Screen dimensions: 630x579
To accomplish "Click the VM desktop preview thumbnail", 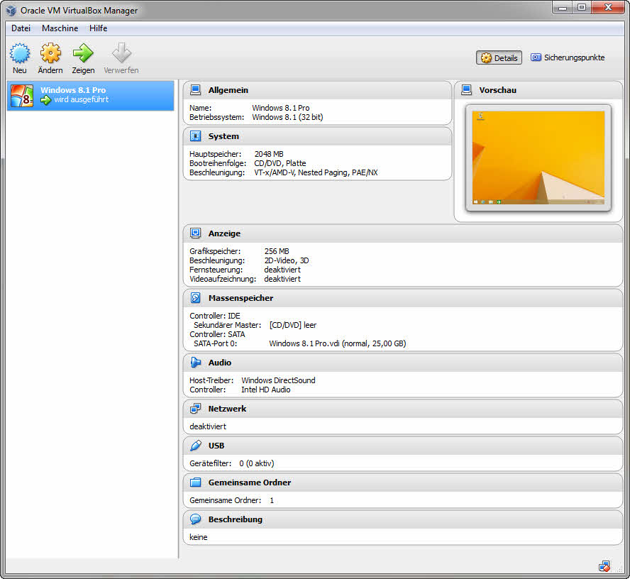I will (x=538, y=158).
